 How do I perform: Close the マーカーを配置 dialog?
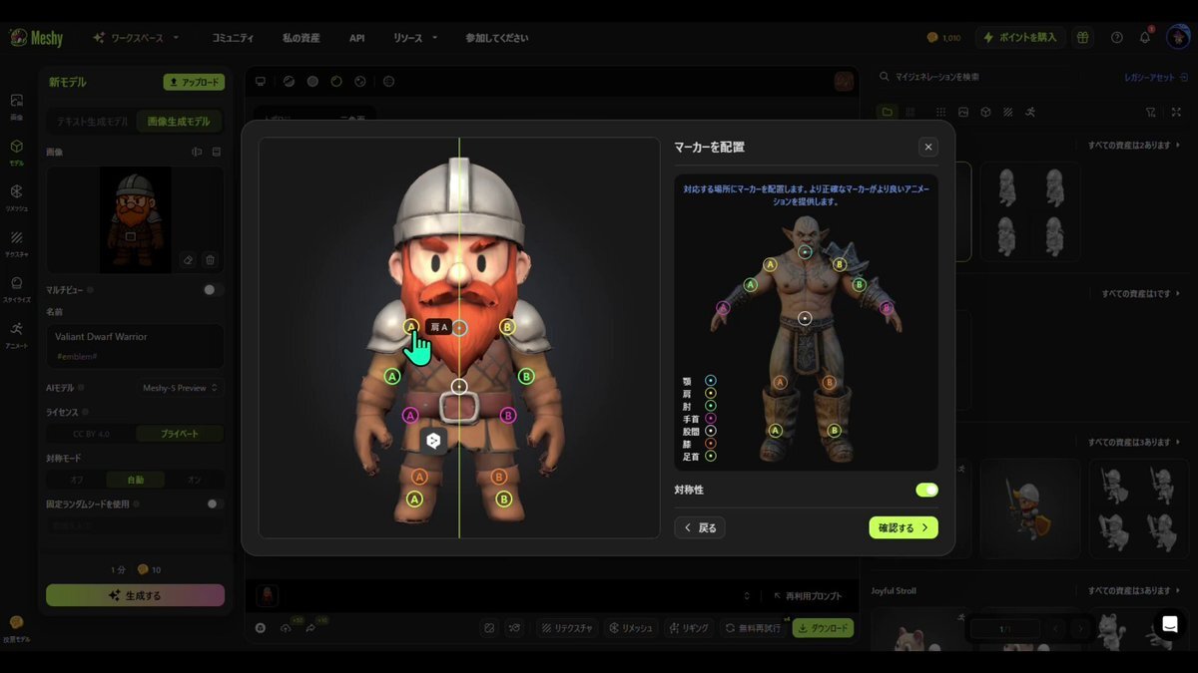(x=928, y=147)
